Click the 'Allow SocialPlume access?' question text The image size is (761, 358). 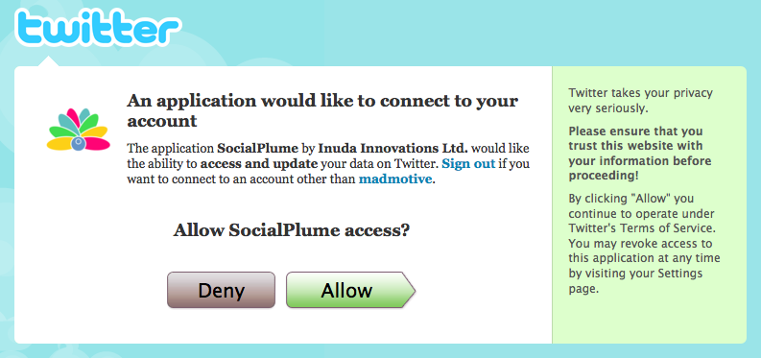(292, 230)
